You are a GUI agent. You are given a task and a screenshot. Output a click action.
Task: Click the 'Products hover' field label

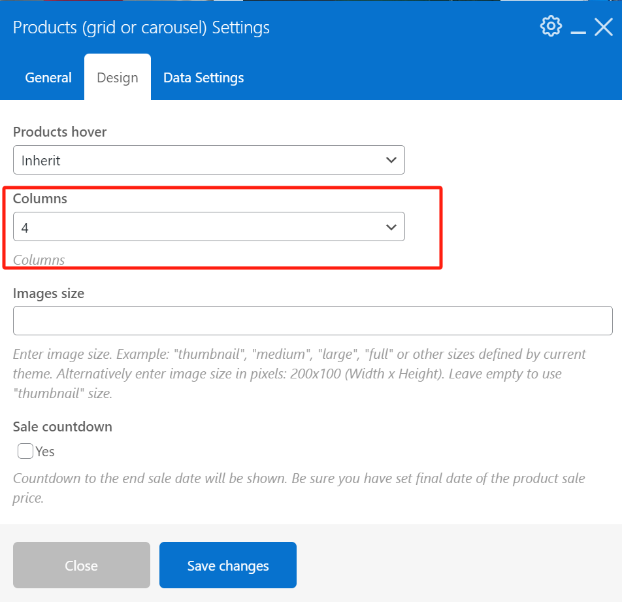pyautogui.click(x=59, y=131)
